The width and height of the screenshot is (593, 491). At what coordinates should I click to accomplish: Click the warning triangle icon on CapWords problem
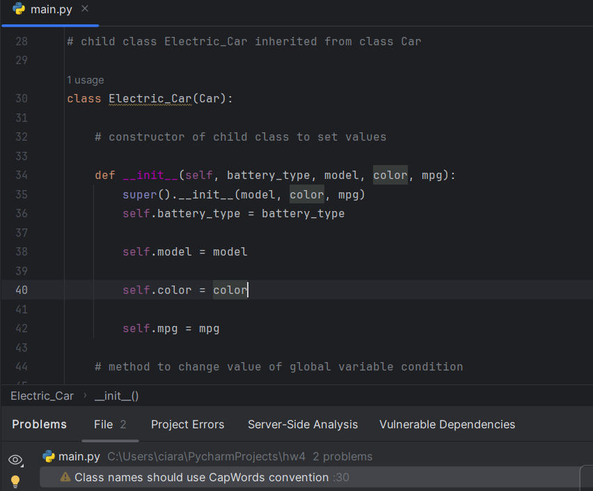[x=65, y=477]
